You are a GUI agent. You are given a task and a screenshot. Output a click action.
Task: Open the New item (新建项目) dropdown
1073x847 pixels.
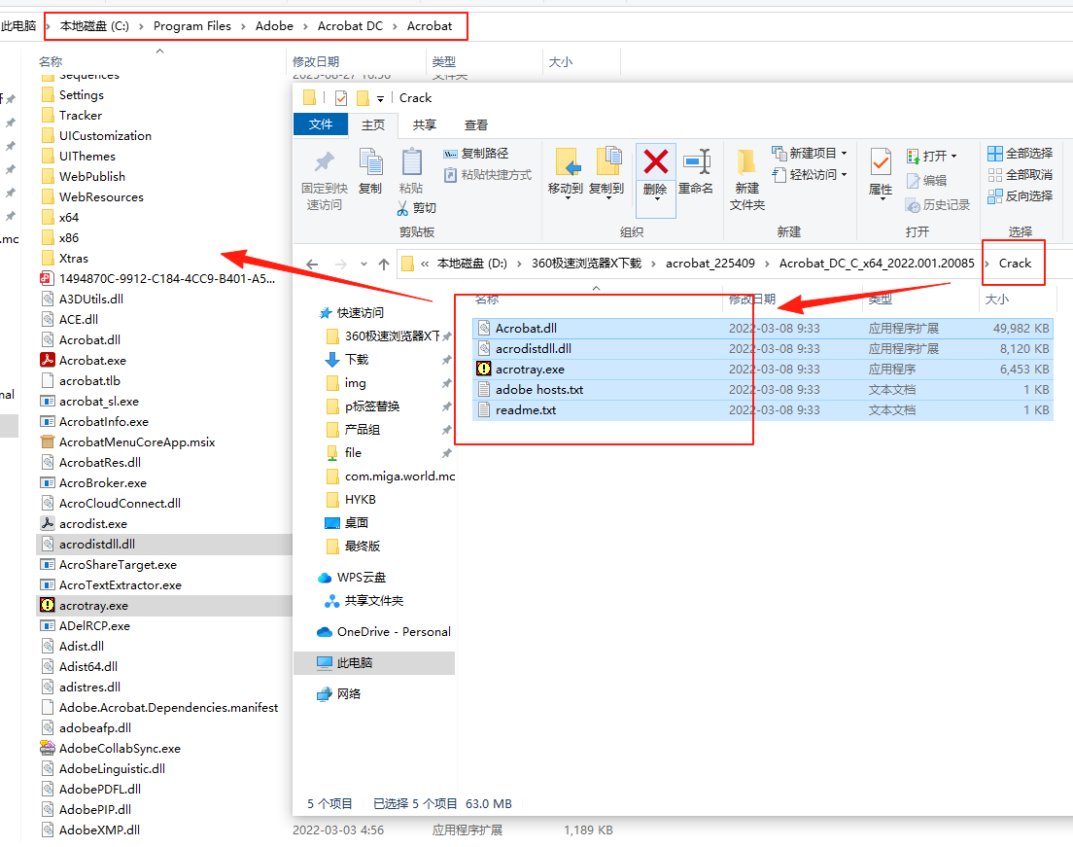tap(810, 154)
